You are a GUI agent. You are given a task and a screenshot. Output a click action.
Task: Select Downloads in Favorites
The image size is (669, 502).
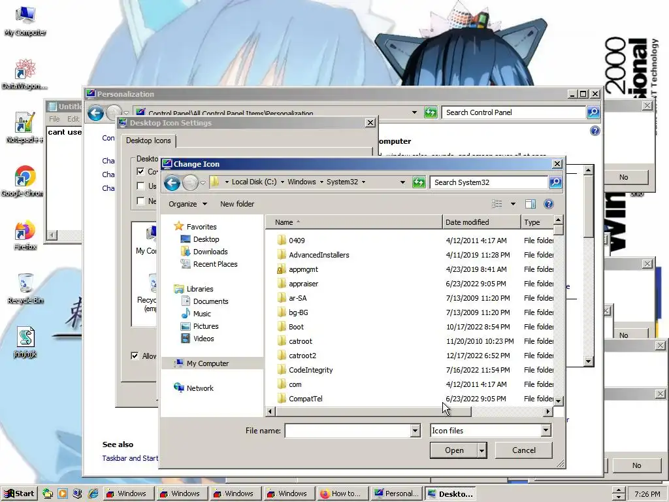[210, 252]
